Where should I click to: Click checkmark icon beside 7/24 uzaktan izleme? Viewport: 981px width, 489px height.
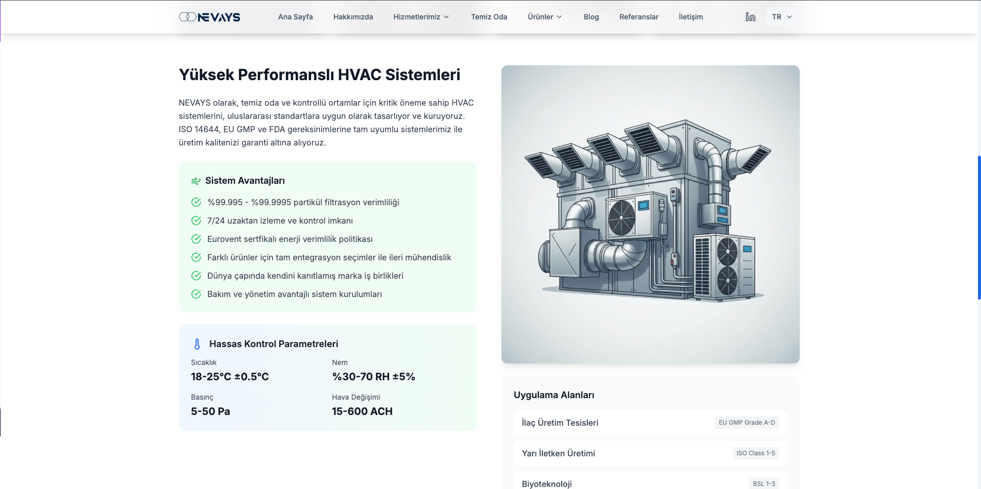tap(196, 221)
